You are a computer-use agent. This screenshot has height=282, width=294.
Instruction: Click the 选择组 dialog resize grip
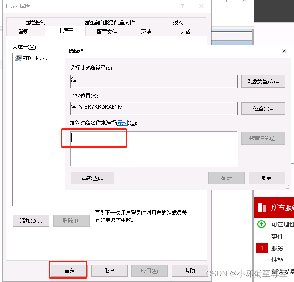click(288, 187)
